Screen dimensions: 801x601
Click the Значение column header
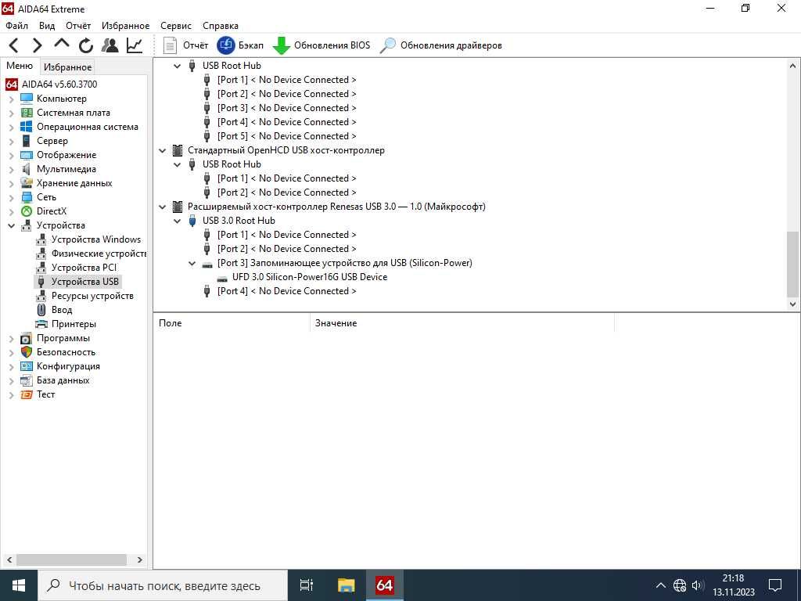coord(462,323)
